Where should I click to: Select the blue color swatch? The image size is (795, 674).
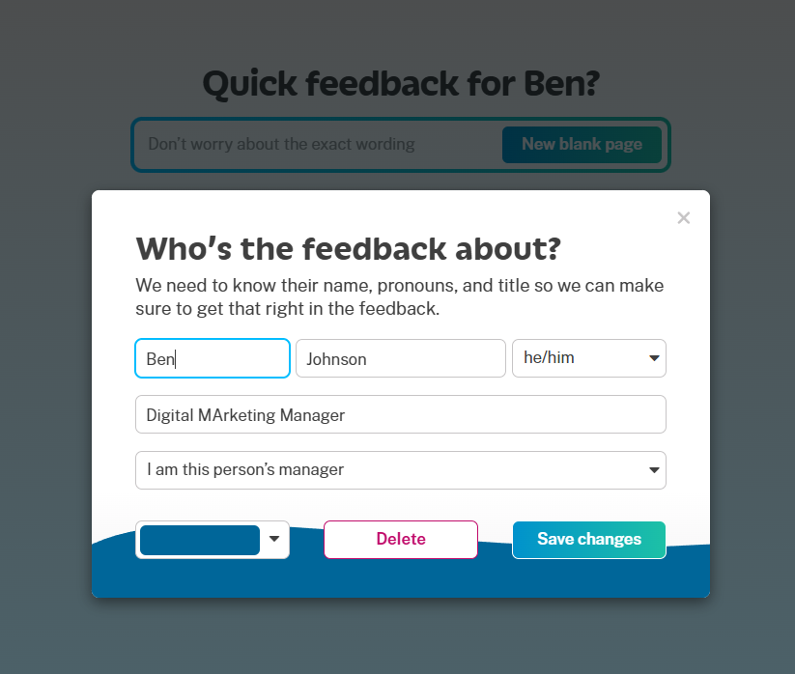[200, 540]
